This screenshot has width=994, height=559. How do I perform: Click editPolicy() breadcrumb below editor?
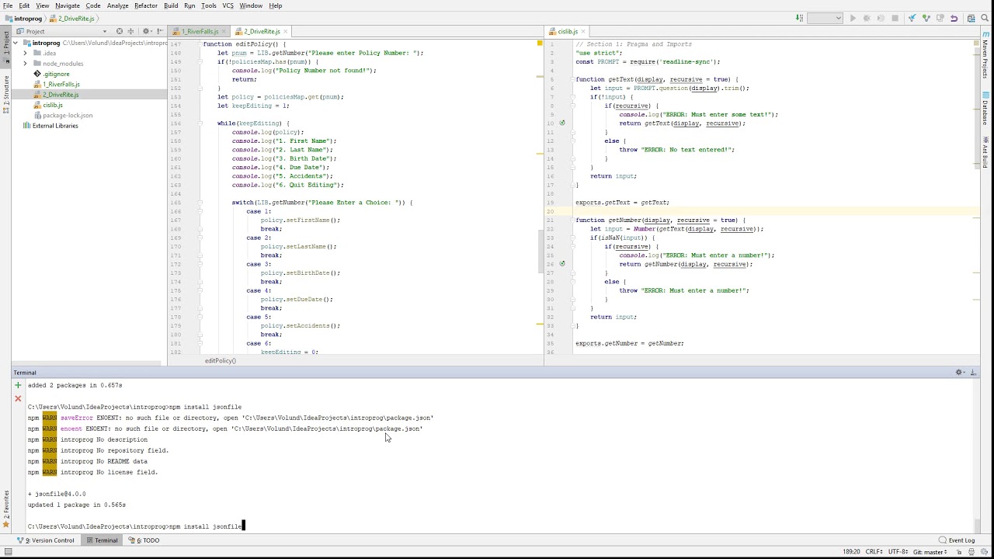[221, 361]
